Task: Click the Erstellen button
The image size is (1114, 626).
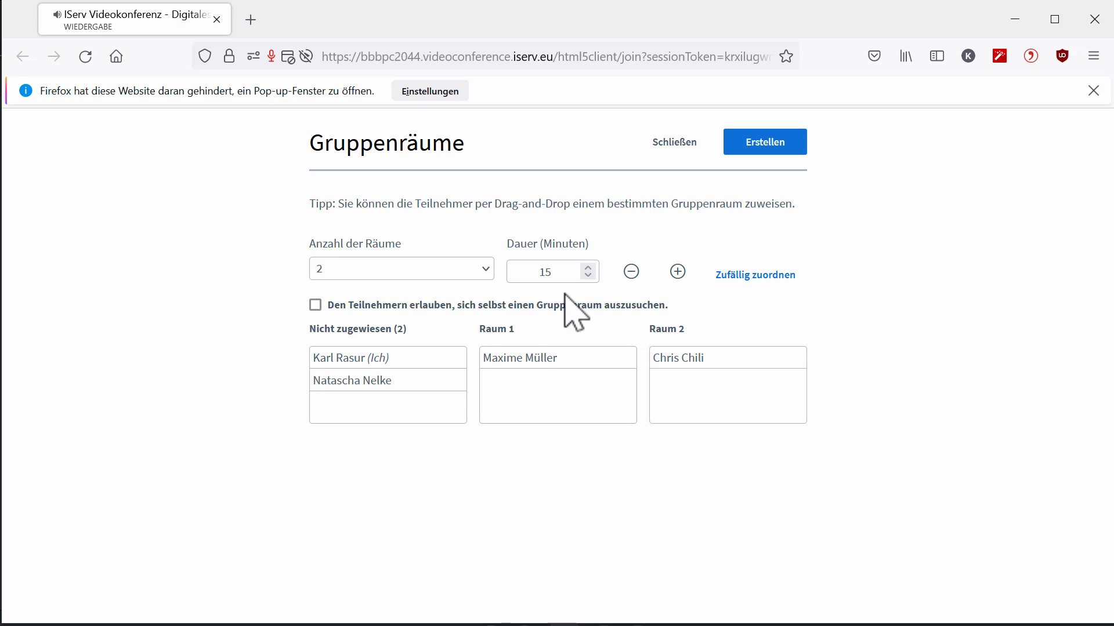Action: click(765, 141)
